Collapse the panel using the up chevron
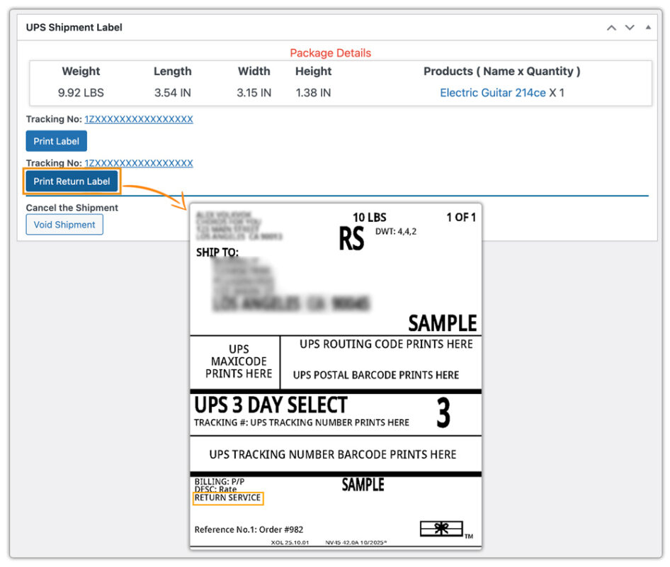 click(x=611, y=27)
